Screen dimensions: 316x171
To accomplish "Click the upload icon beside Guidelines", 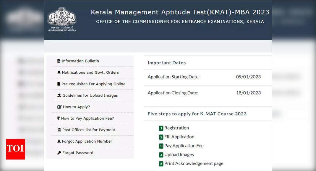I will coord(59,95).
